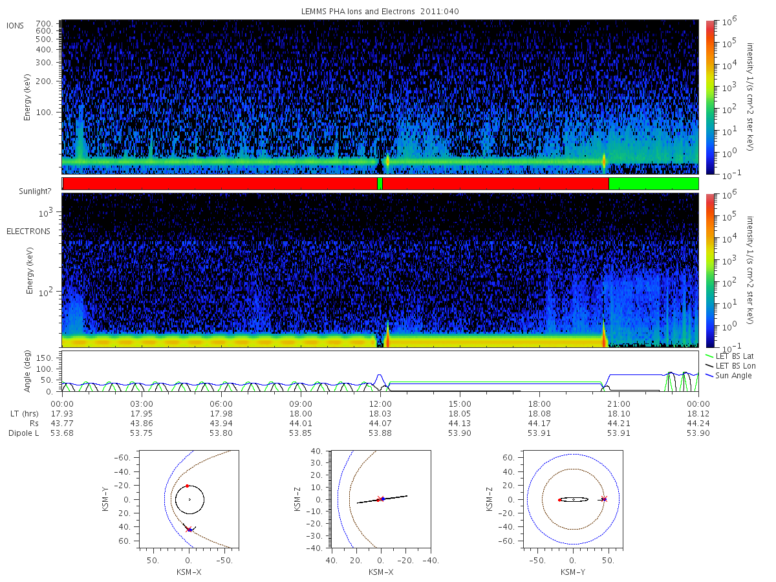Click the ELECTRONS panel label
Screen dimensions: 776x582
28,231
